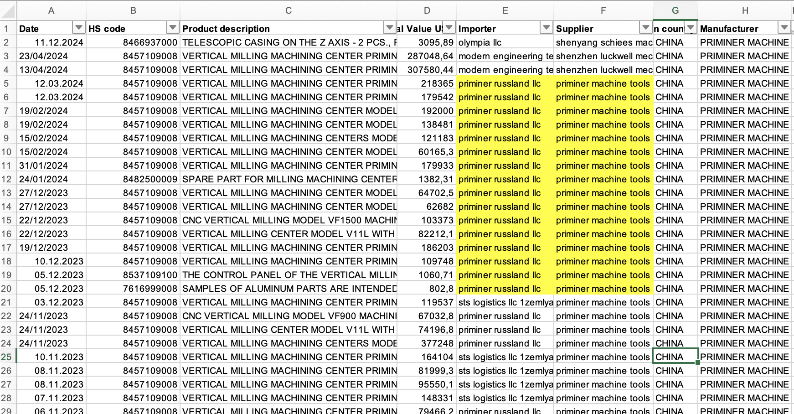The image size is (794, 414).
Task: Click the select-all corner of the sheet
Action: pyautogui.click(x=8, y=10)
